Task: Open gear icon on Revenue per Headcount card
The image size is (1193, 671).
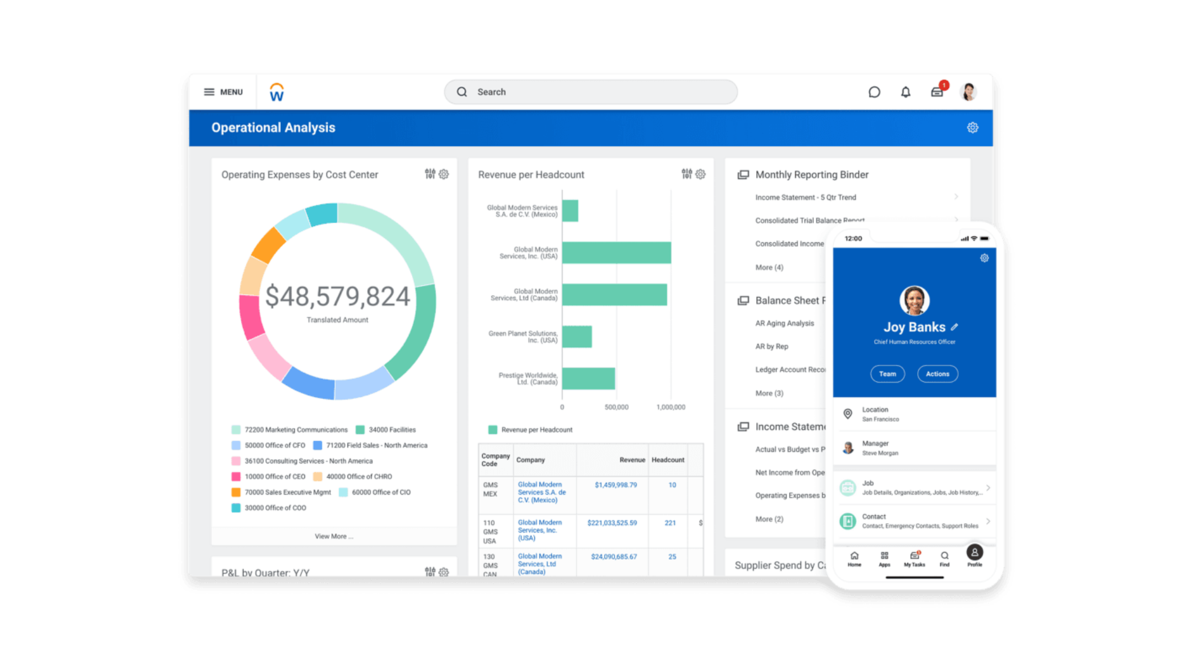Action: [700, 174]
